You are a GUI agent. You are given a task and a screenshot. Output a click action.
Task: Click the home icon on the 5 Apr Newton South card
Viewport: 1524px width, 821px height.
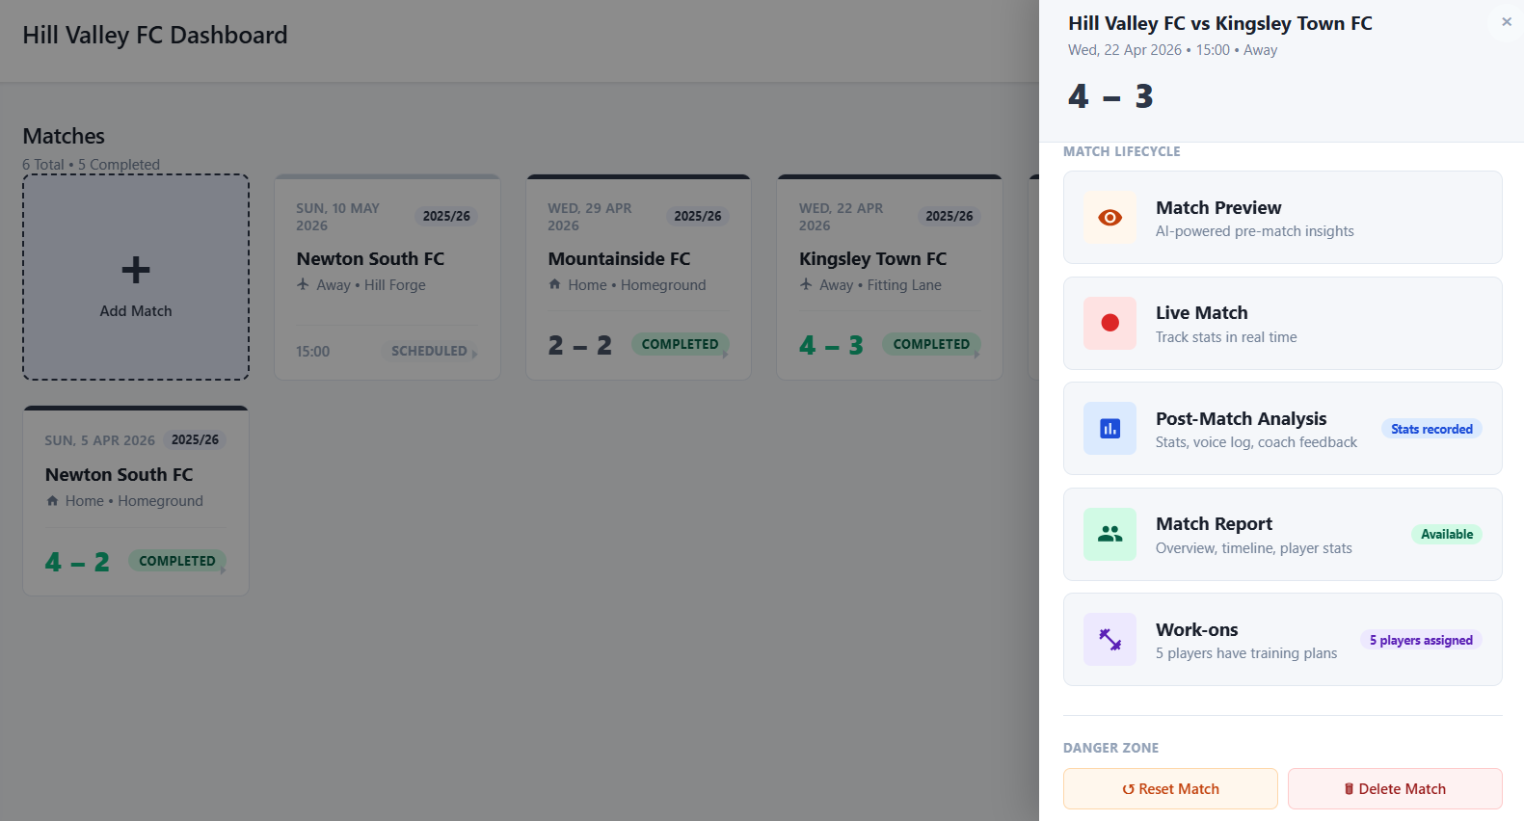click(x=52, y=501)
